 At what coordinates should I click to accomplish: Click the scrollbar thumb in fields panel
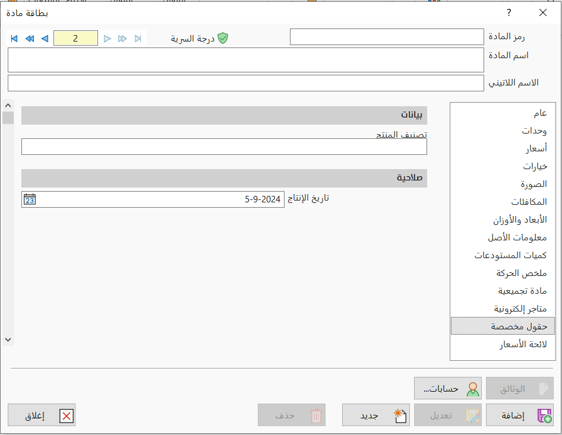[x=8, y=118]
